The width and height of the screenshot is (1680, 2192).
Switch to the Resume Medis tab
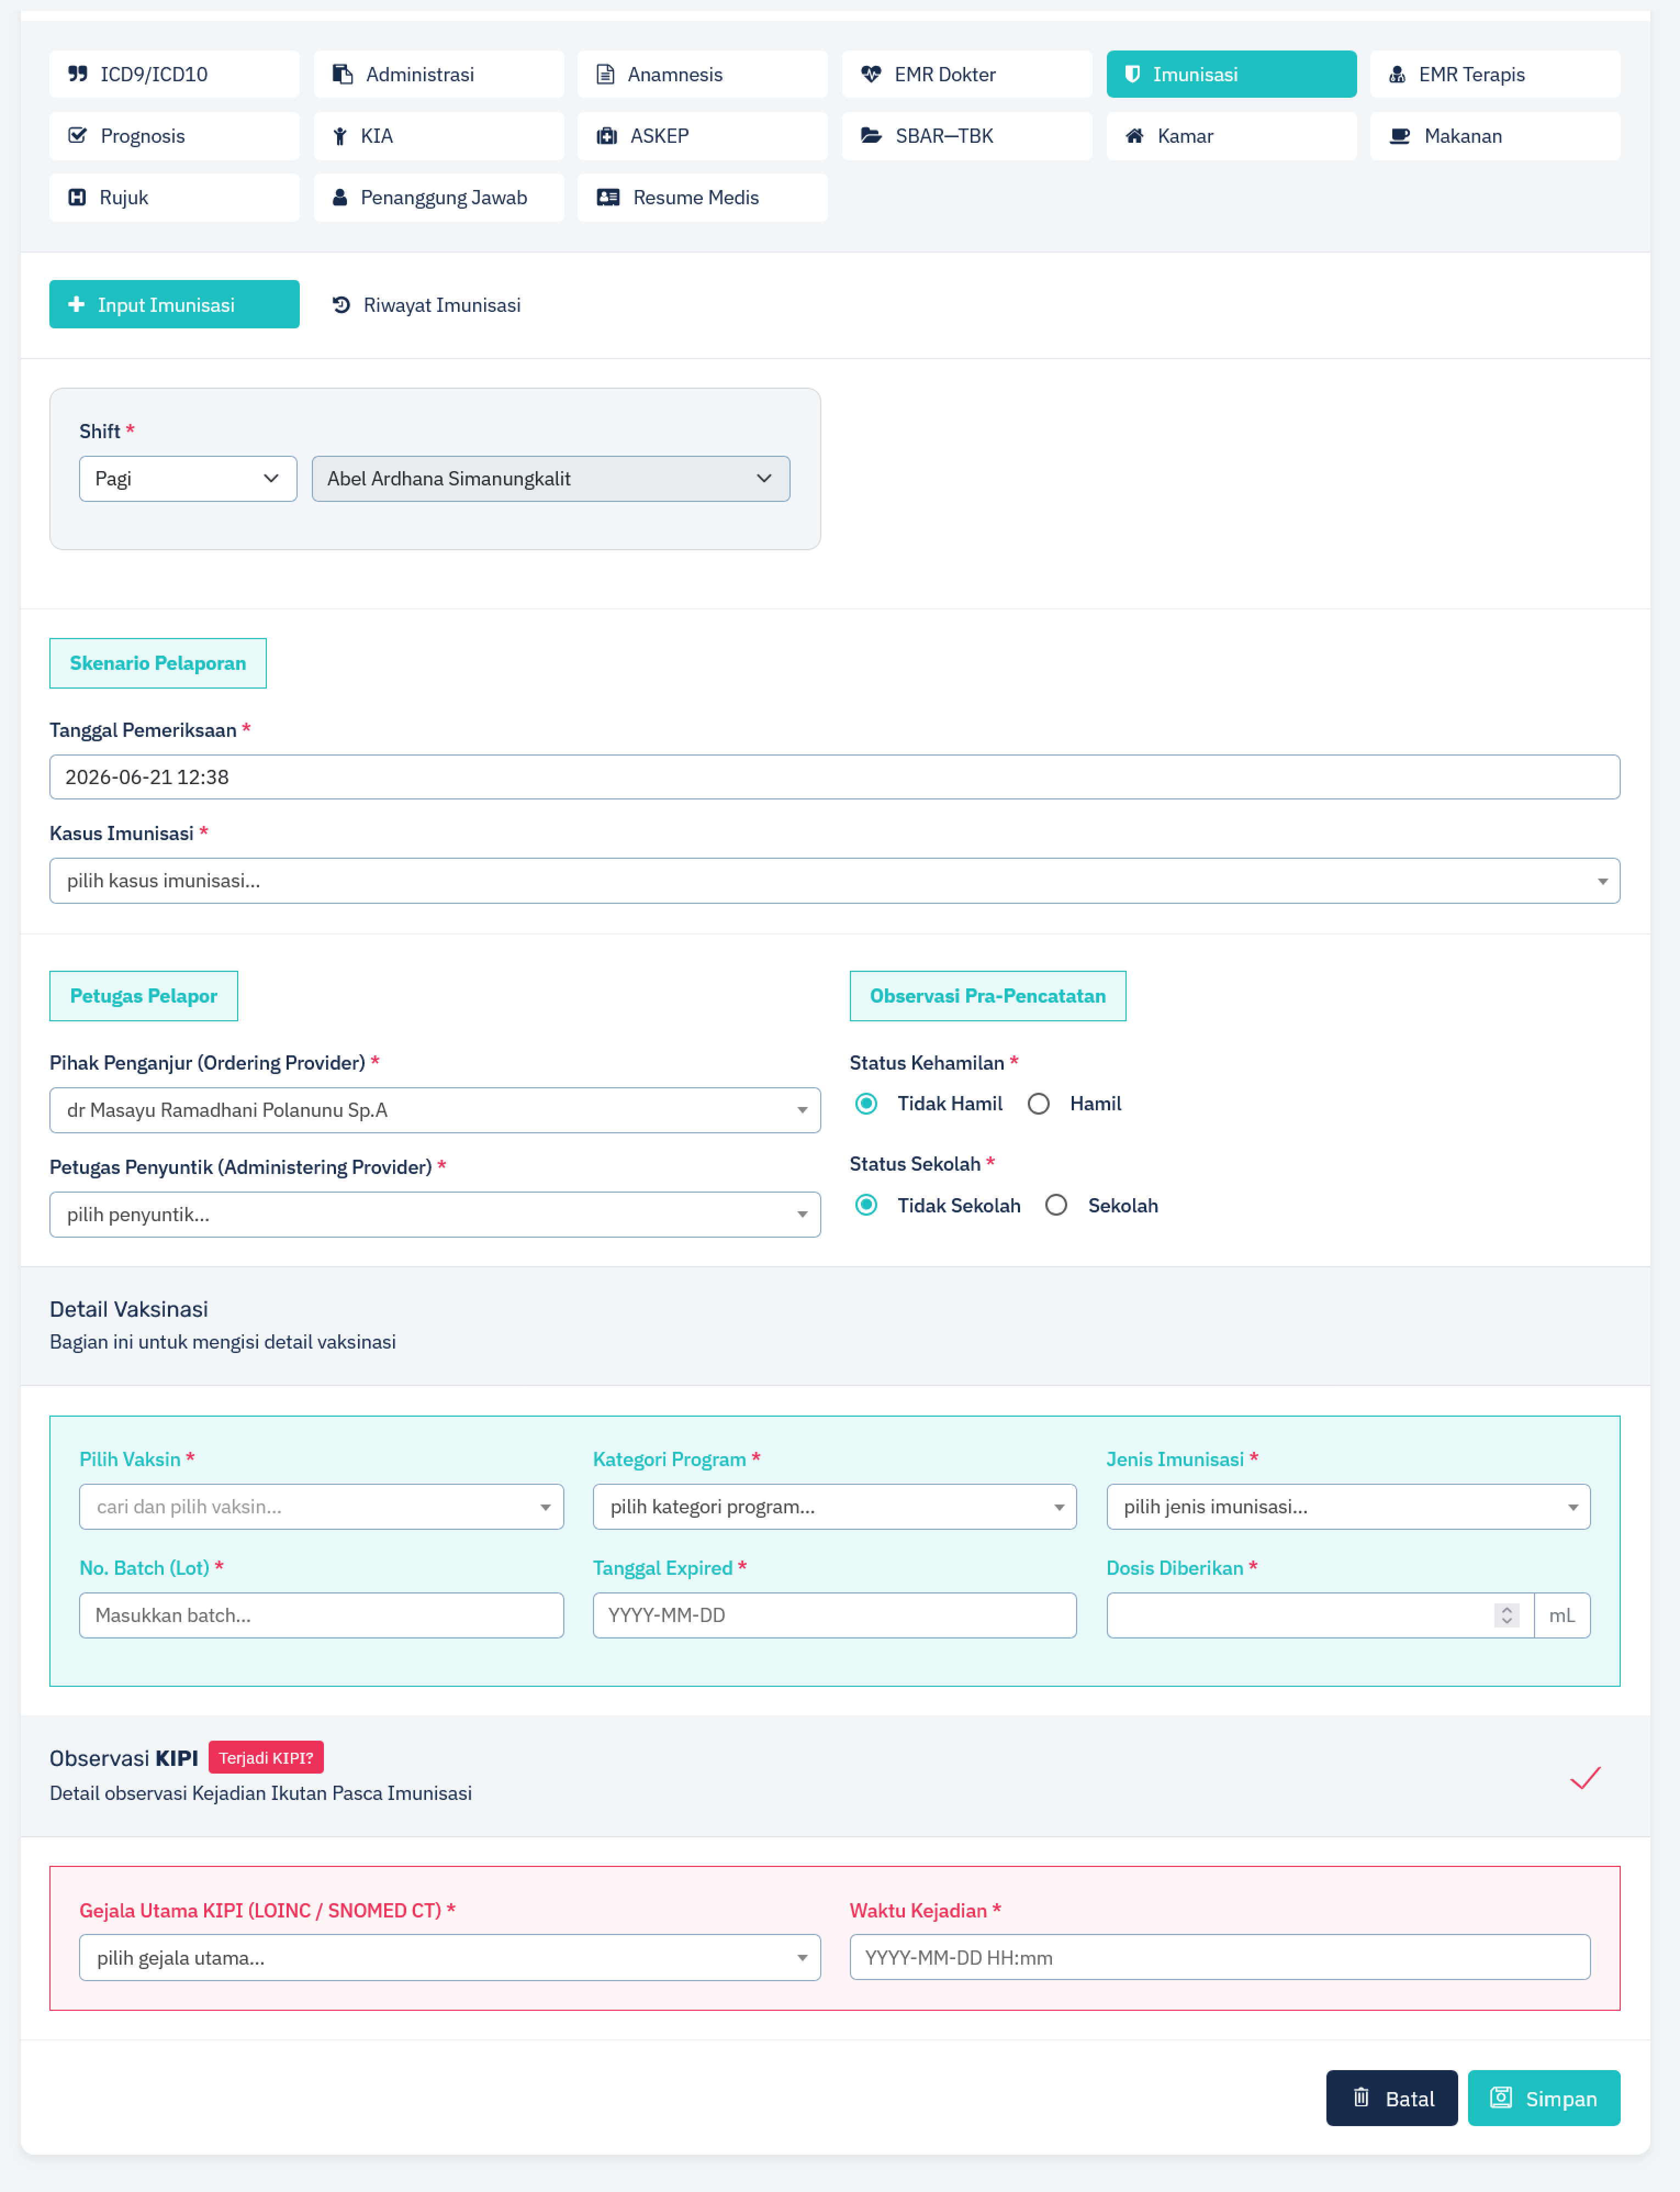pyautogui.click(x=702, y=197)
